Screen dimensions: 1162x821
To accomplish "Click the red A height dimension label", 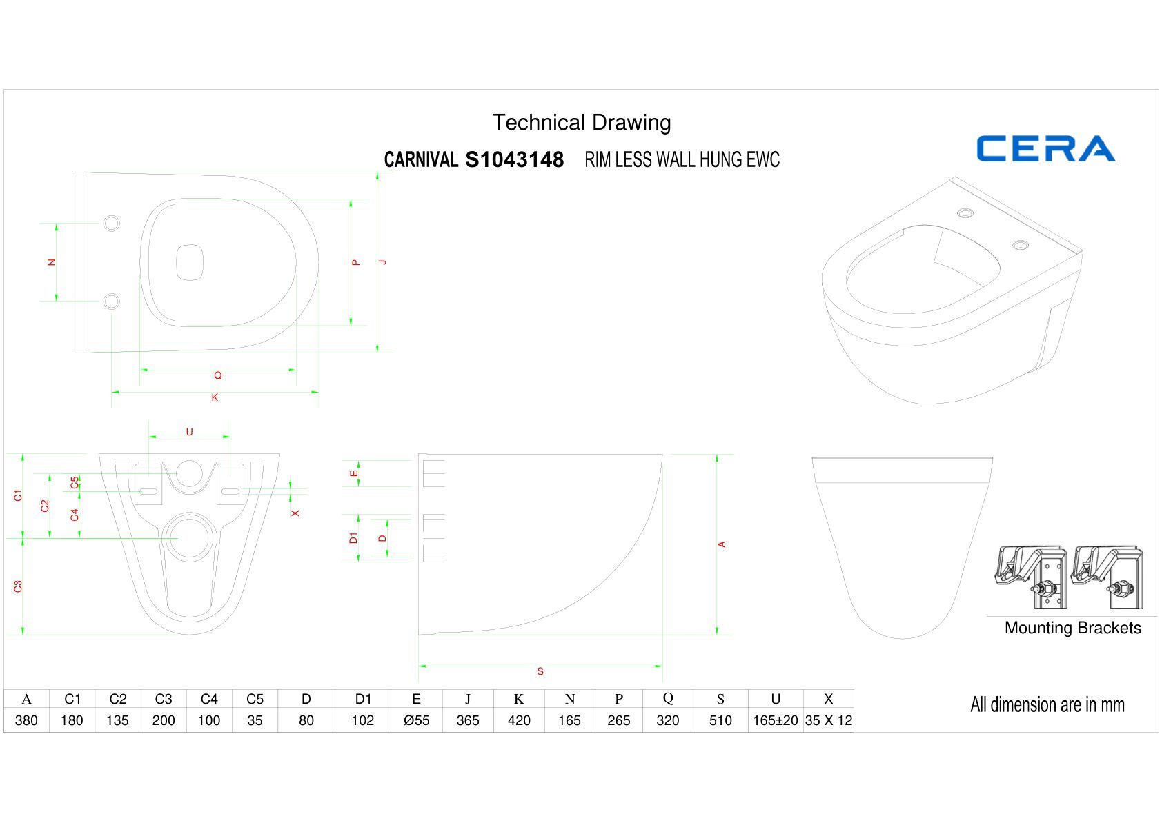I will tap(722, 544).
